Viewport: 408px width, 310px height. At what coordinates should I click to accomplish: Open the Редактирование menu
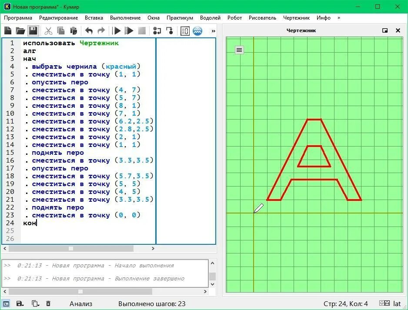59,18
